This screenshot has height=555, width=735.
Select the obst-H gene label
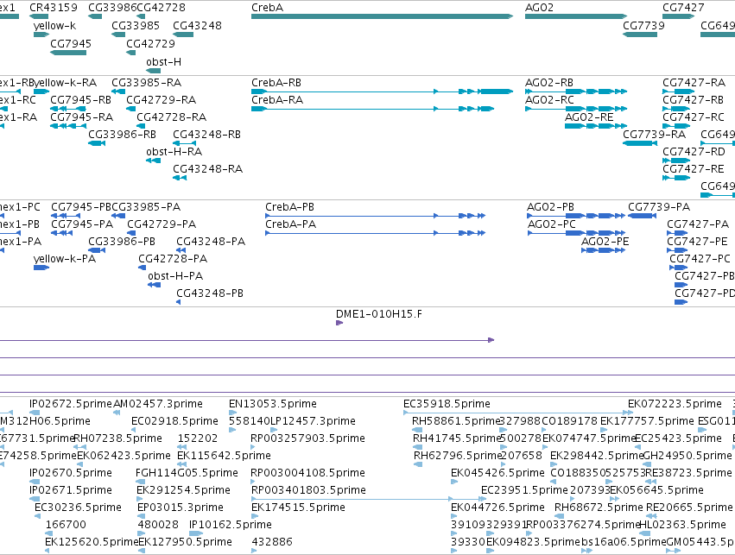point(163,62)
